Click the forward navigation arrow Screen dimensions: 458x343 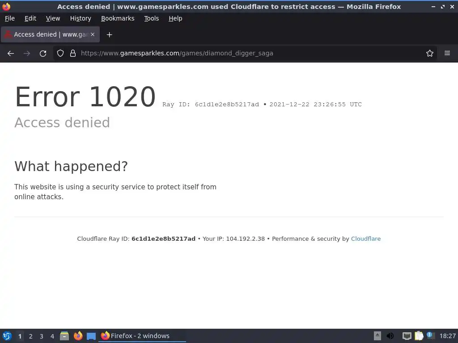click(x=27, y=54)
